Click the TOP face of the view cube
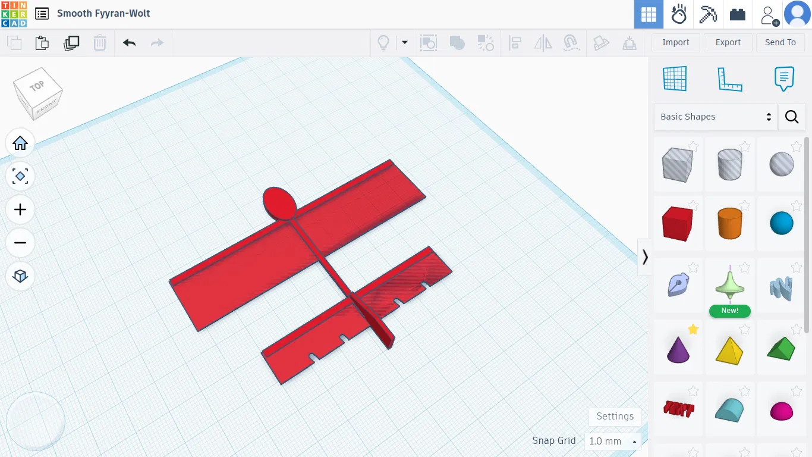The image size is (812, 457). point(37,86)
